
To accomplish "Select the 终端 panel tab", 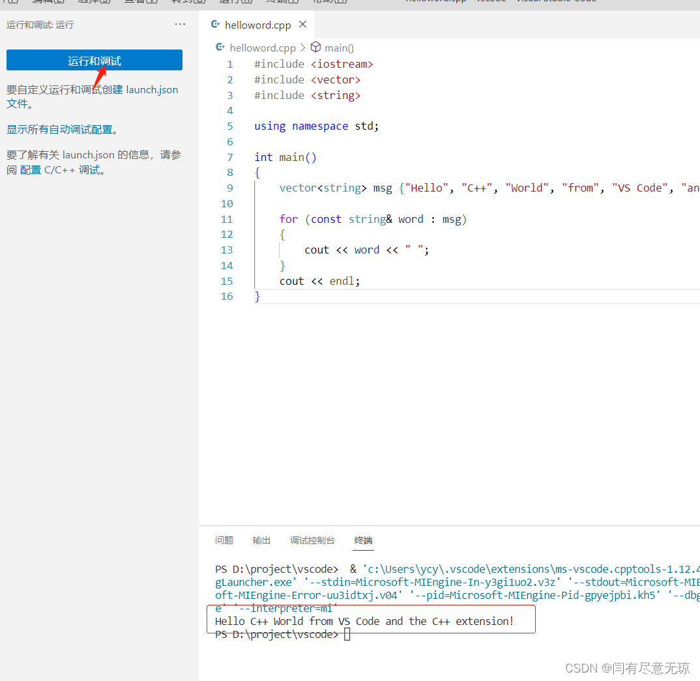I will pyautogui.click(x=363, y=540).
